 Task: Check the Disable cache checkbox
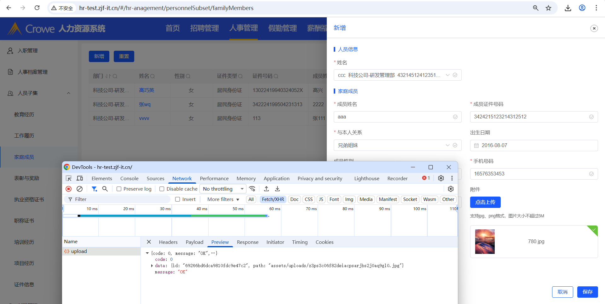(162, 189)
